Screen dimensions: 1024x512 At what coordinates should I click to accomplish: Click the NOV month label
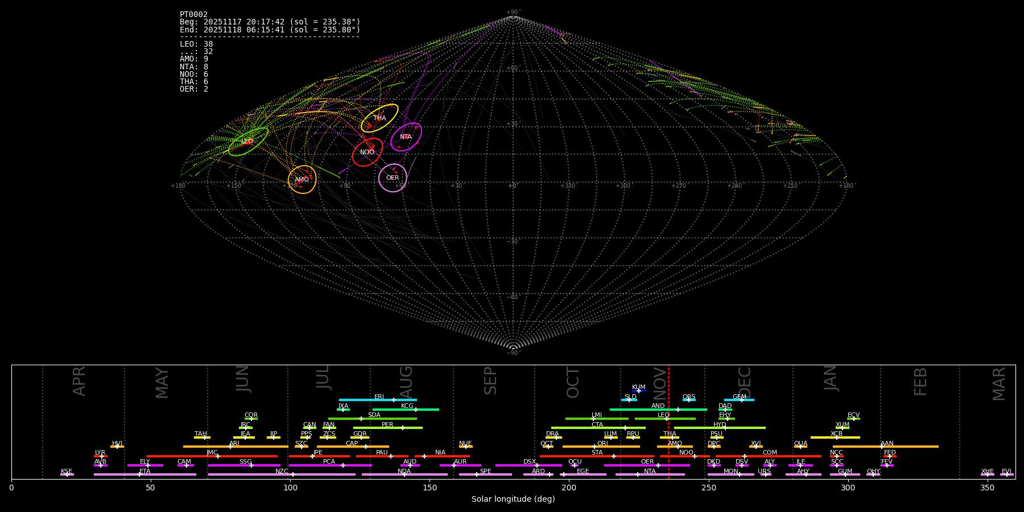659,382
